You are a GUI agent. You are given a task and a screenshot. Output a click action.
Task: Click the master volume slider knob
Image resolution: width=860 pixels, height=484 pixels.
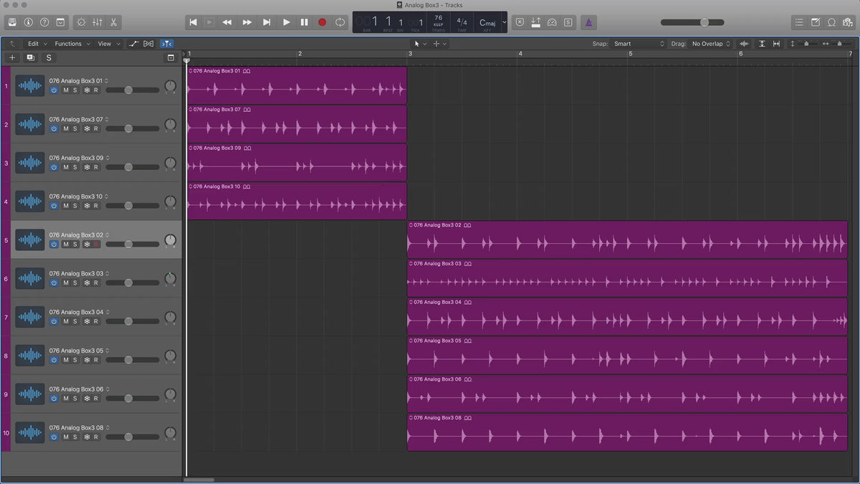(x=704, y=22)
